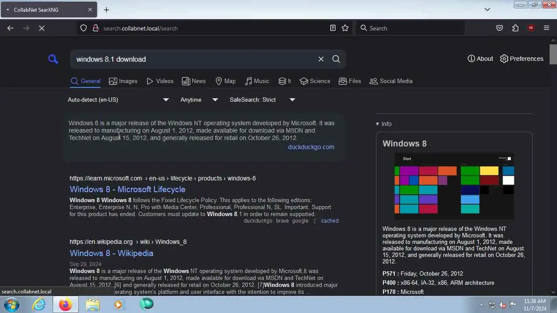
Task: Switch to the Images tab
Action: click(123, 81)
